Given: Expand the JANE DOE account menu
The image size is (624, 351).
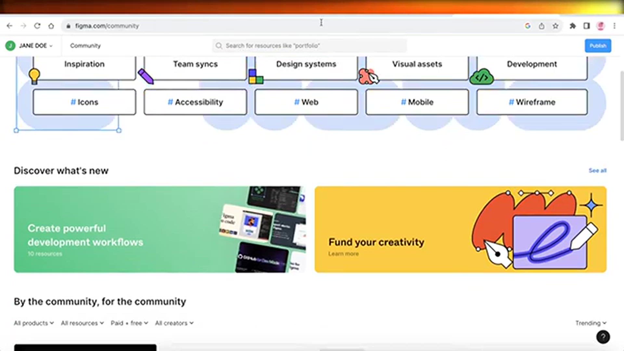Looking at the screenshot, I should (x=32, y=46).
